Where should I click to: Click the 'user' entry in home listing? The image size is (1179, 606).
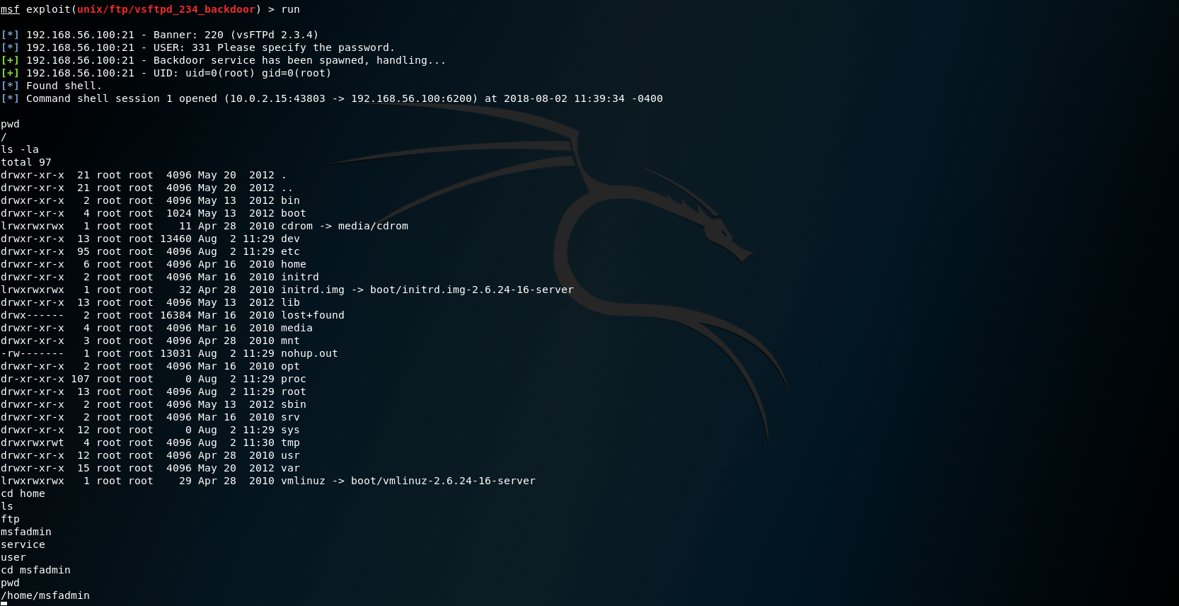tap(13, 557)
